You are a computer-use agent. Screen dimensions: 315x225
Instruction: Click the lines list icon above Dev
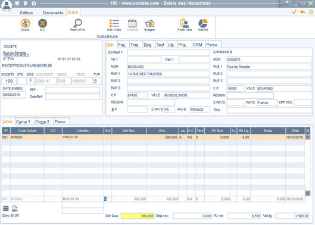click(x=5, y=208)
